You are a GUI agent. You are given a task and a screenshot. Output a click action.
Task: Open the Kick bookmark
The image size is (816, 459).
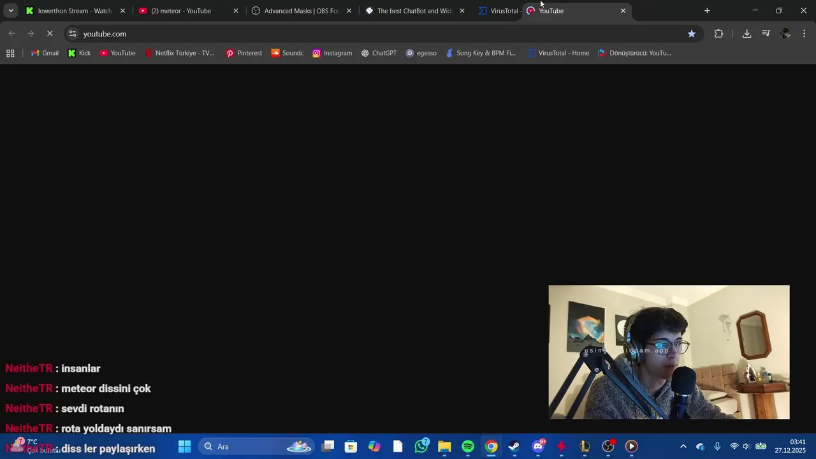(x=79, y=53)
